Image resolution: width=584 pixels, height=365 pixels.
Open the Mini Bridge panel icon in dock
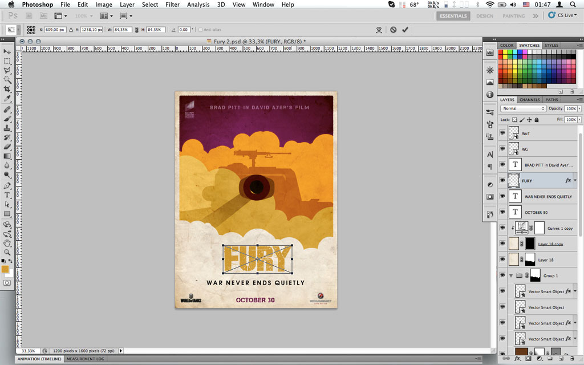pos(490,52)
